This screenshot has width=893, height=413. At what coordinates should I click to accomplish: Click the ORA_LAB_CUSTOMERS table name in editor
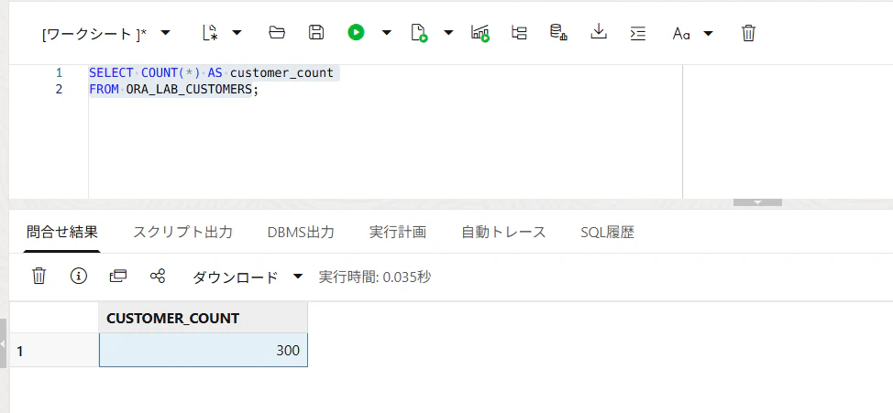pyautogui.click(x=189, y=90)
